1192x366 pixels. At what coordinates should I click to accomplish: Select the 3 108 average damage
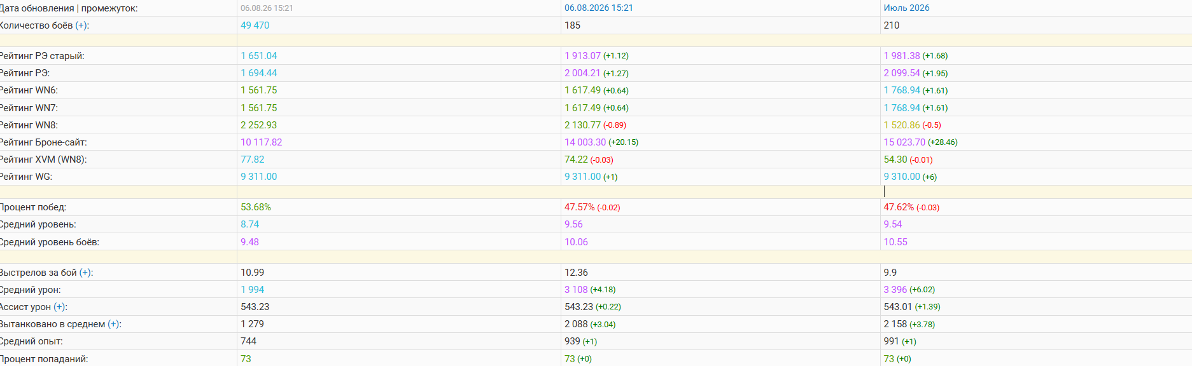[x=576, y=290]
